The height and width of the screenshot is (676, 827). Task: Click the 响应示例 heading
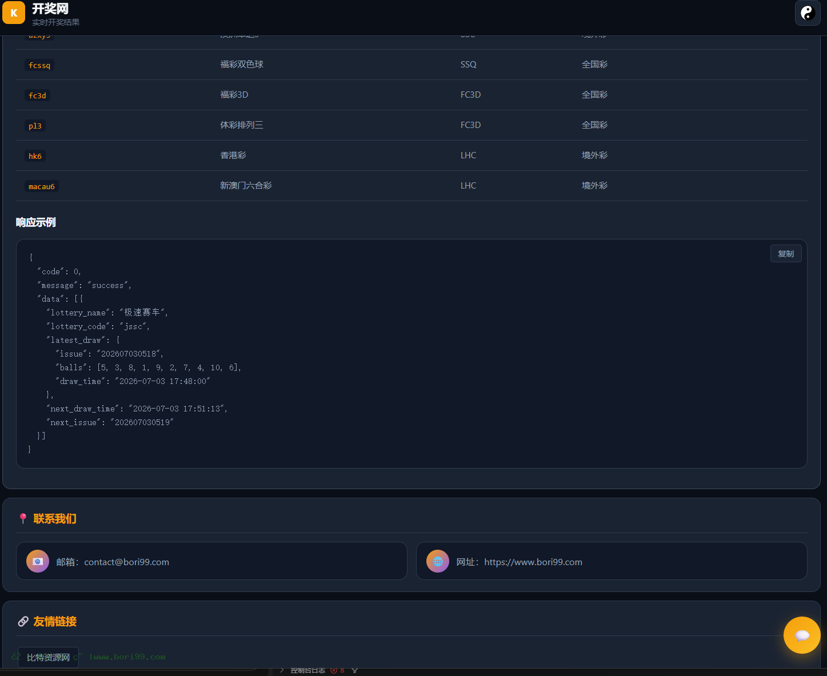[35, 222]
